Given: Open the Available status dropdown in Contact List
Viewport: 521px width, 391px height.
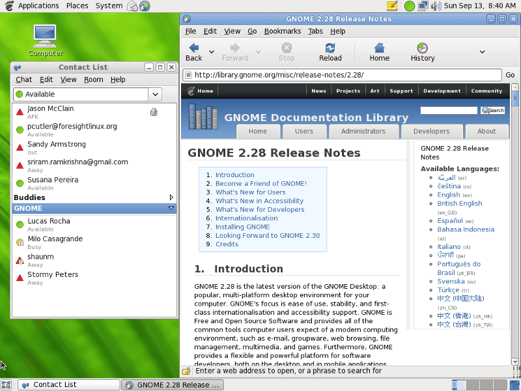Looking at the screenshot, I should [154, 94].
